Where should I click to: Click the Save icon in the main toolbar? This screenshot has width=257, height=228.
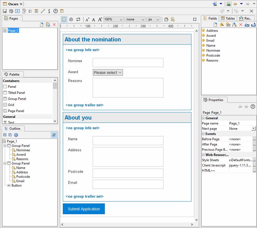coord(5,11)
